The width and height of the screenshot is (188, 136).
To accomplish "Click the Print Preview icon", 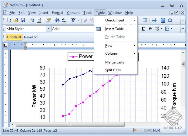I will pos(39,20).
